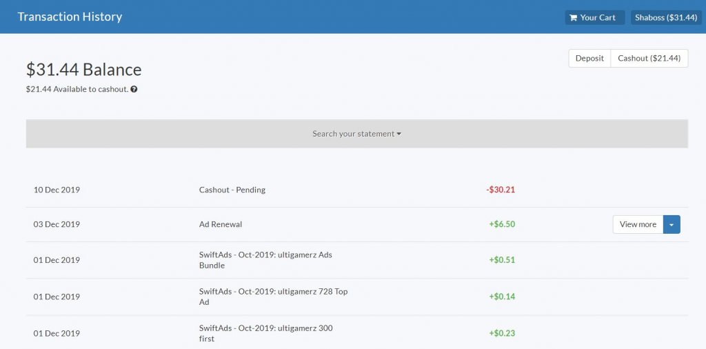The width and height of the screenshot is (706, 349).
Task: Click the shopping cart icon
Action: (573, 18)
